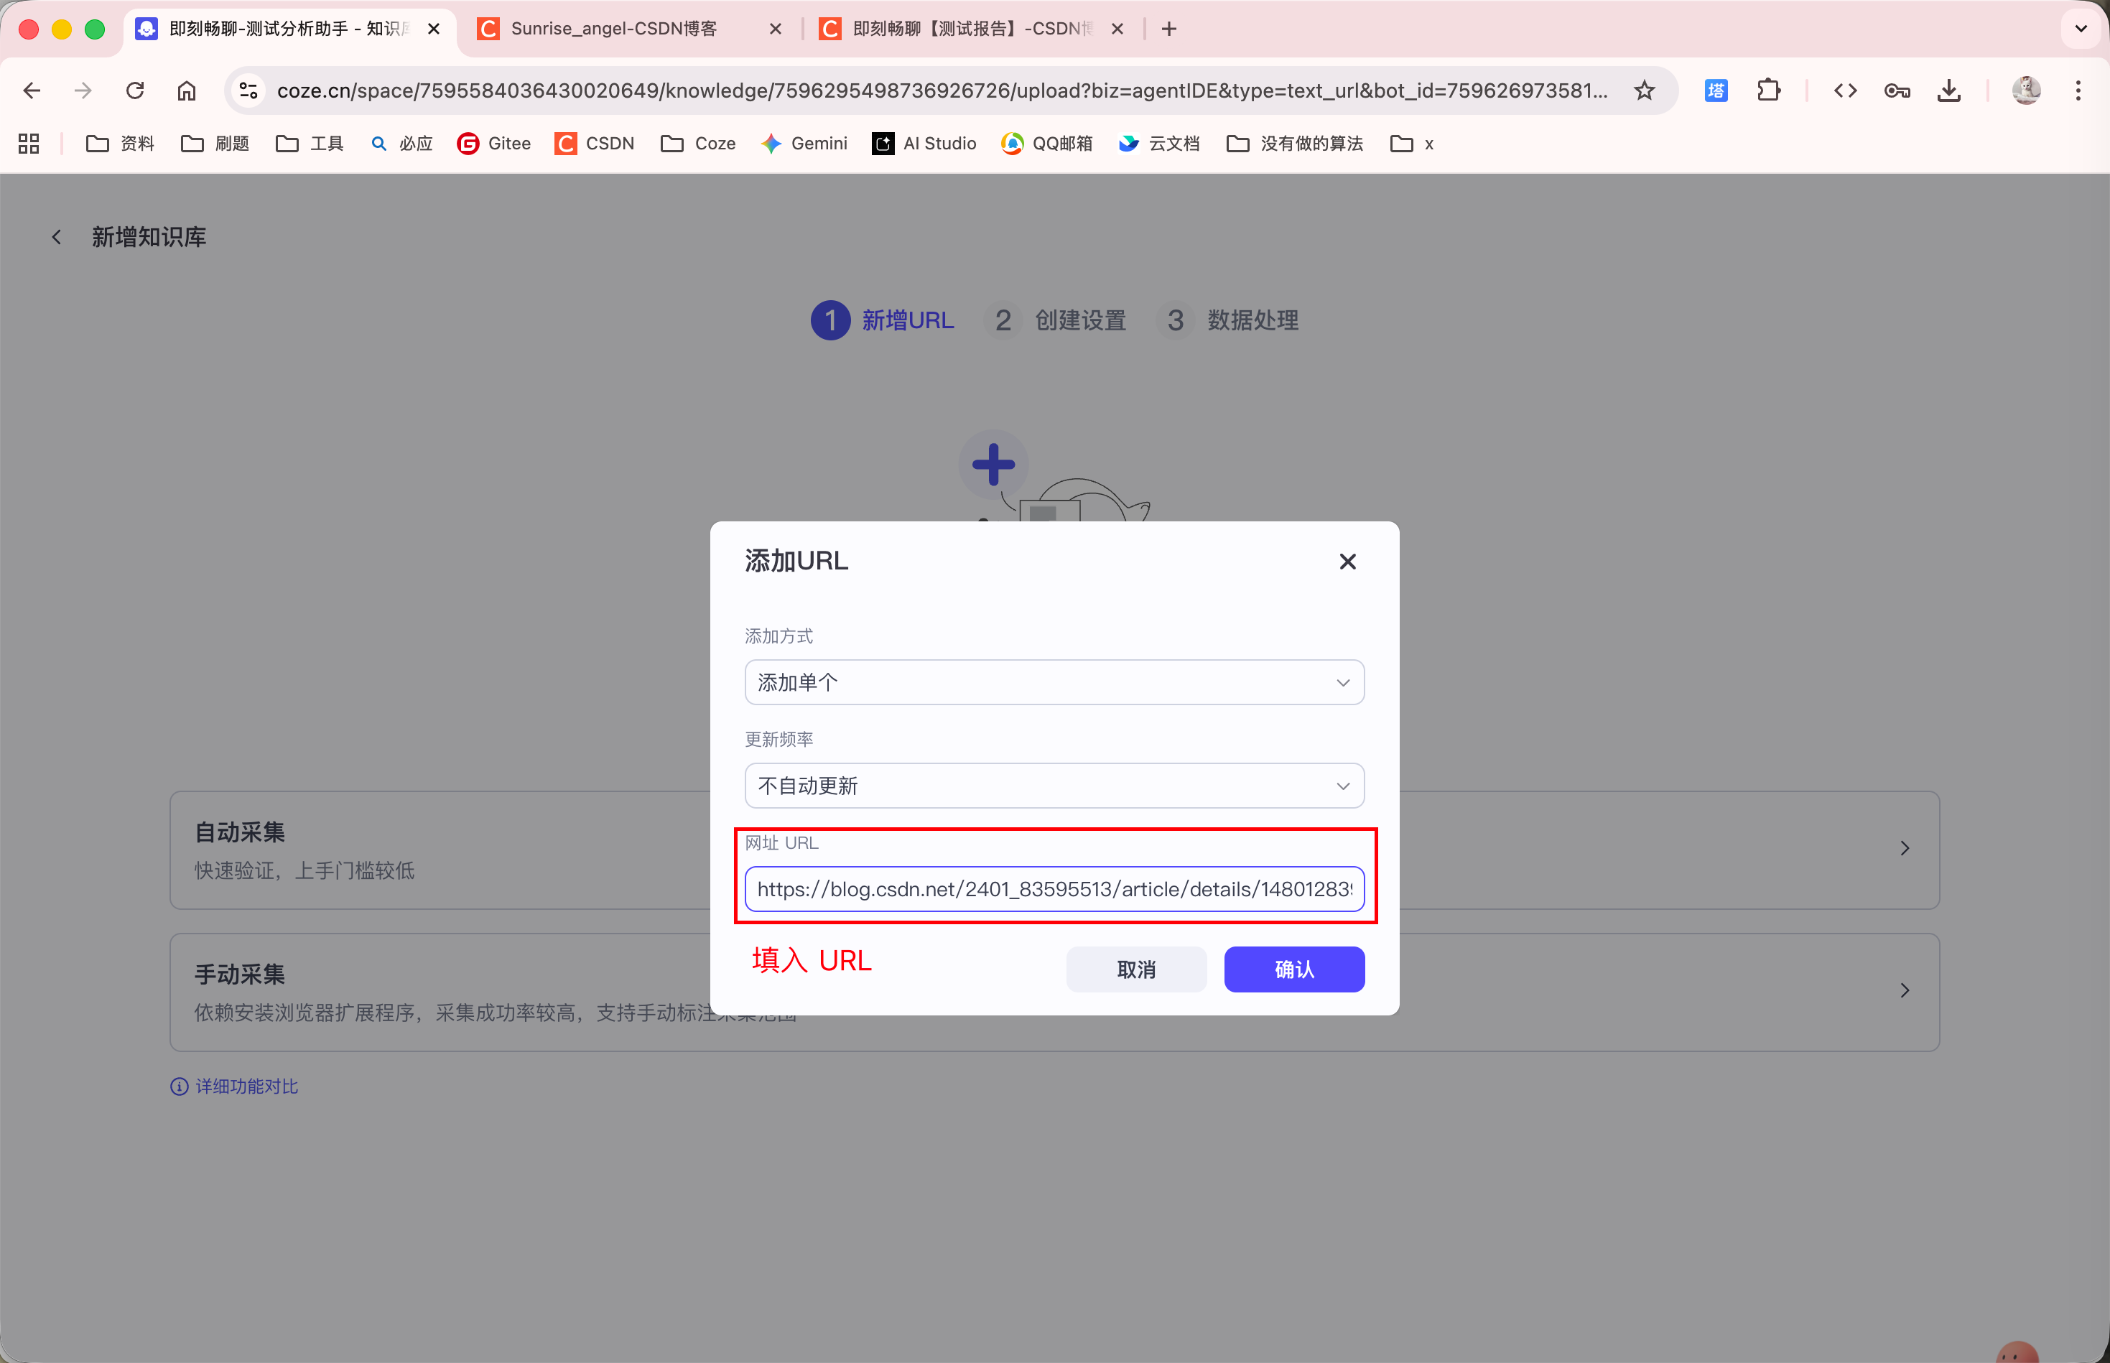
Task: Click the 确认 button
Action: pos(1293,969)
